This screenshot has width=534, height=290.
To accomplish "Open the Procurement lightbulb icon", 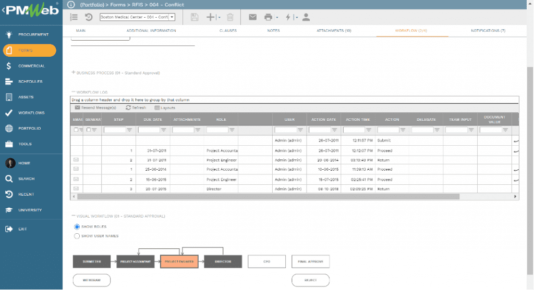I will 9,34.
